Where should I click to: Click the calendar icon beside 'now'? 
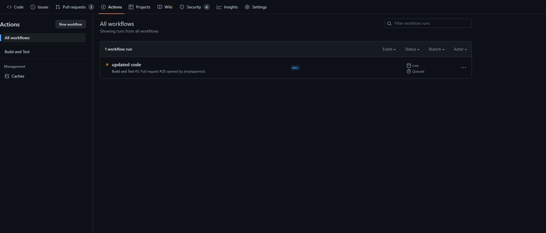[x=409, y=65]
